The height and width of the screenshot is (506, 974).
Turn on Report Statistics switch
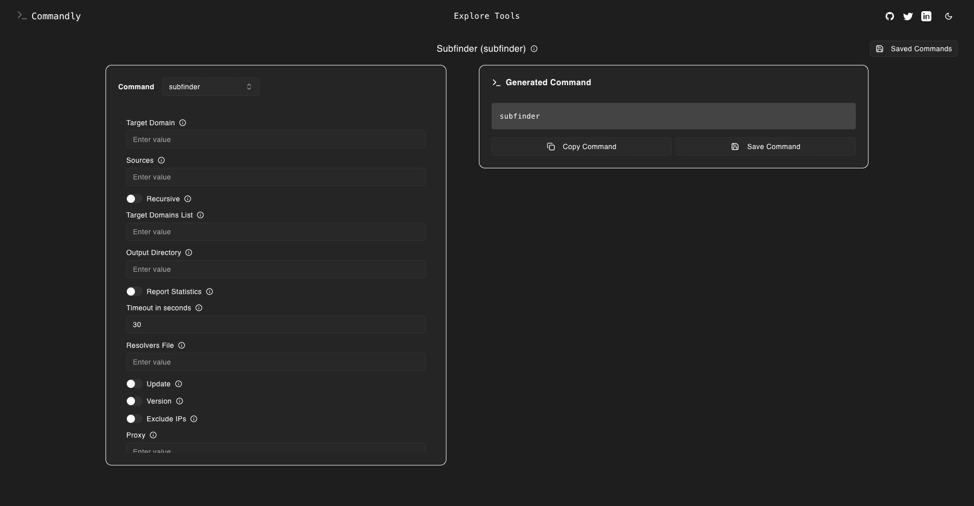134,292
